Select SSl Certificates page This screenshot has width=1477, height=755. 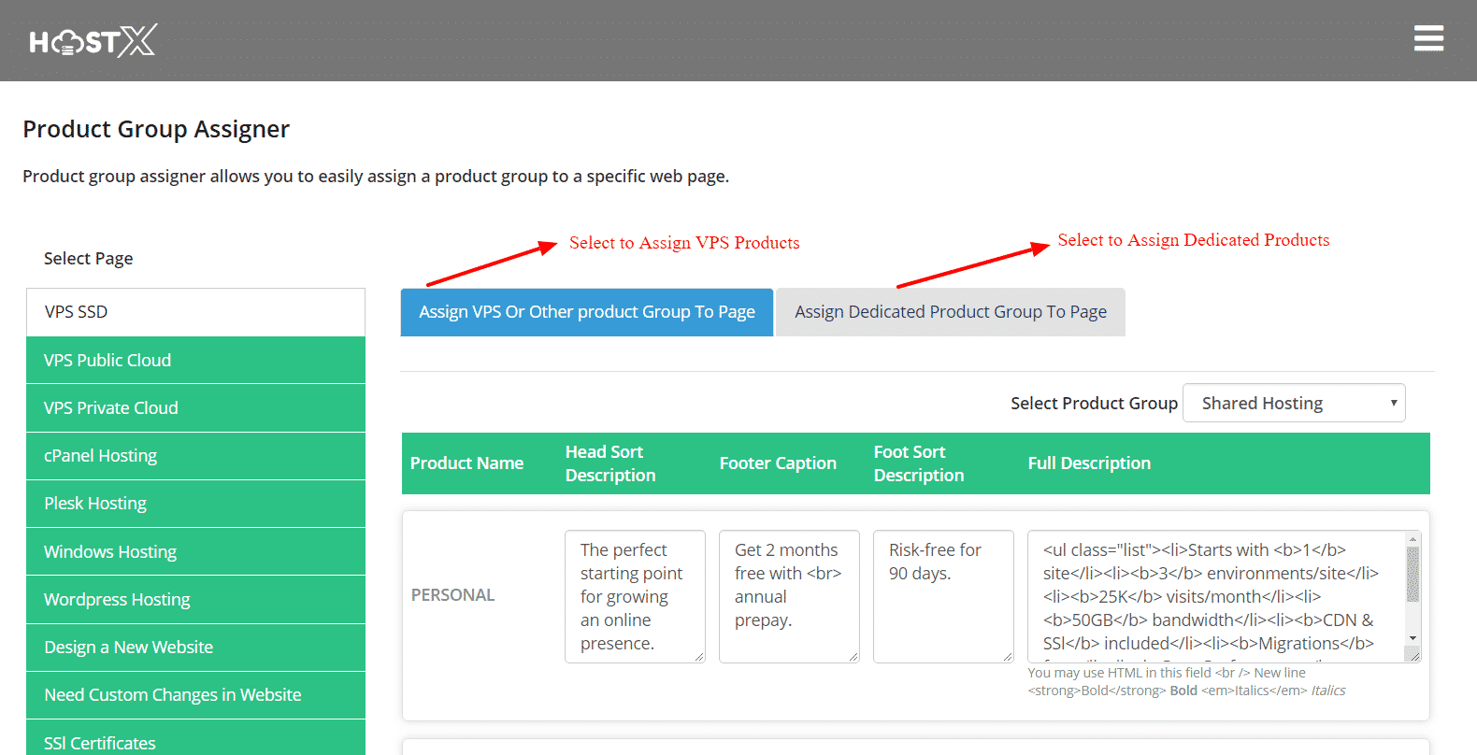[195, 742]
